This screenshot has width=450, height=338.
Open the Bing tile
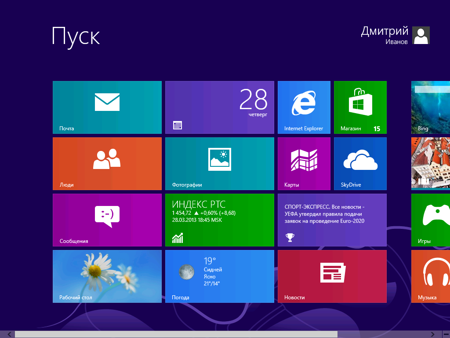431,107
